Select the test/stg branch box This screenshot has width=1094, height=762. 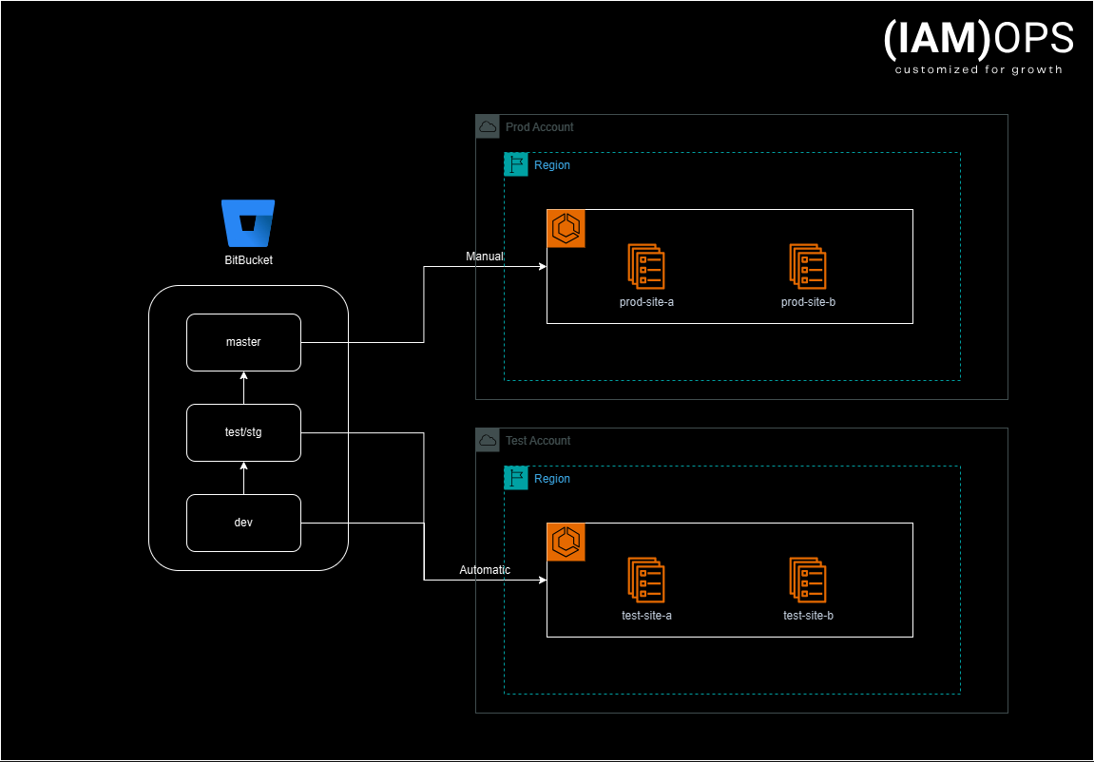pos(243,432)
